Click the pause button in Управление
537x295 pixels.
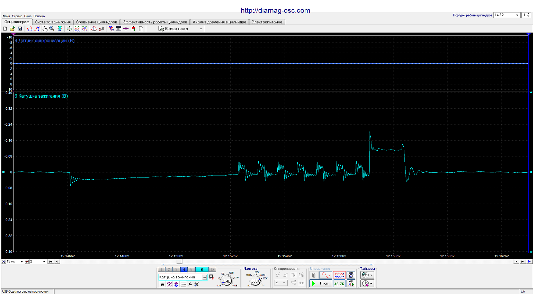pyautogui.click(x=314, y=275)
